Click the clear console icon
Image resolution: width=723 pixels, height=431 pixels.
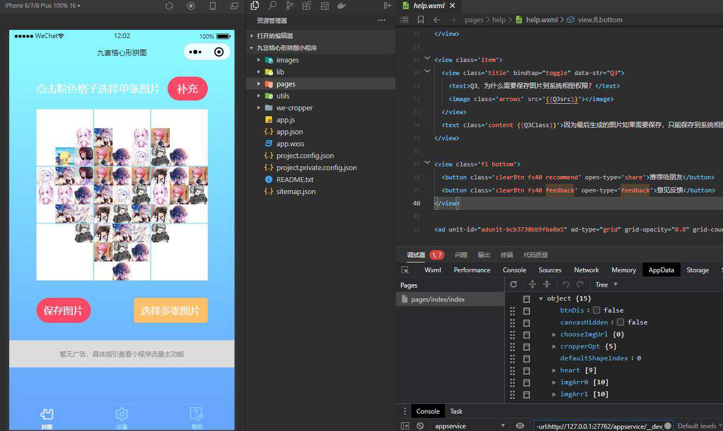[420, 426]
